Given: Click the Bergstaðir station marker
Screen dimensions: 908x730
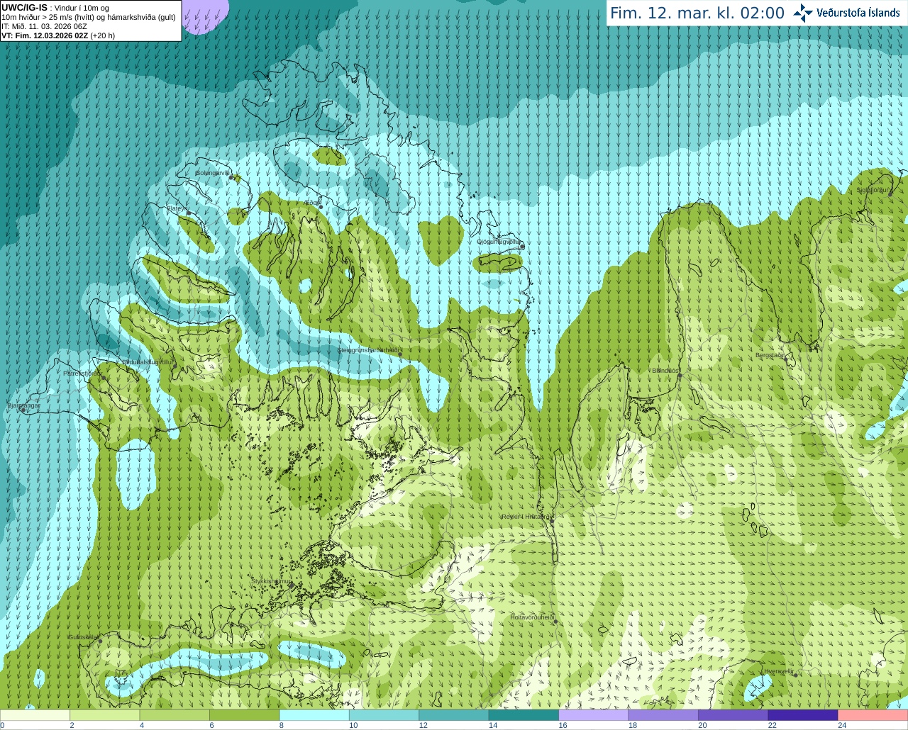Looking at the screenshot, I should pyautogui.click(x=785, y=360).
